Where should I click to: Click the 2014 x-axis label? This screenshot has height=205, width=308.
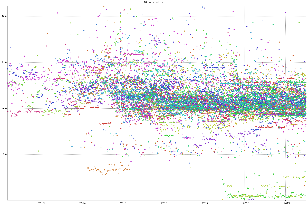point(82,203)
